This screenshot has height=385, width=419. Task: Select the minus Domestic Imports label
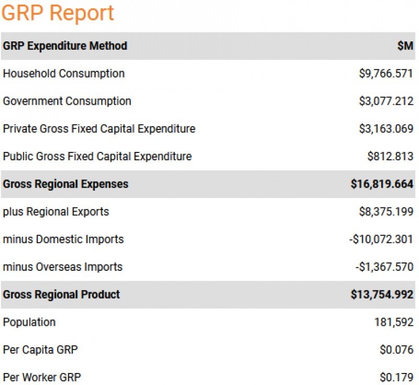coord(63,239)
